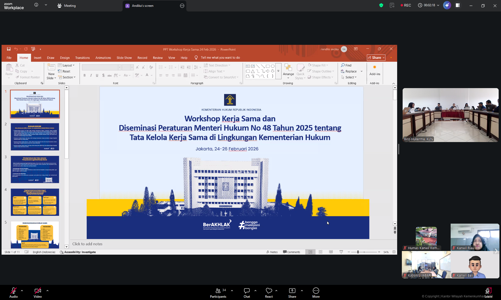Open the Slide Show ribbon tab
The height and width of the screenshot is (300, 501).
(124, 58)
